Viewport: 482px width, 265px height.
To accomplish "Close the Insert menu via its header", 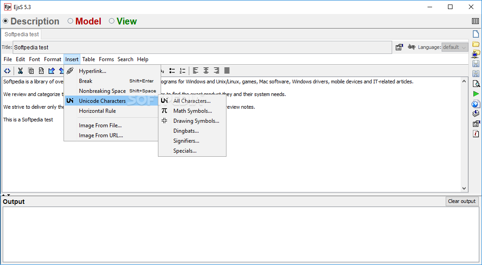I will 72,59.
